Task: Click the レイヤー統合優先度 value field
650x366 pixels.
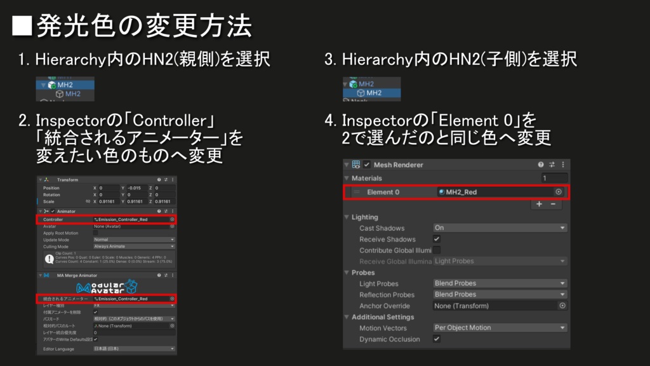Action: 134,332
